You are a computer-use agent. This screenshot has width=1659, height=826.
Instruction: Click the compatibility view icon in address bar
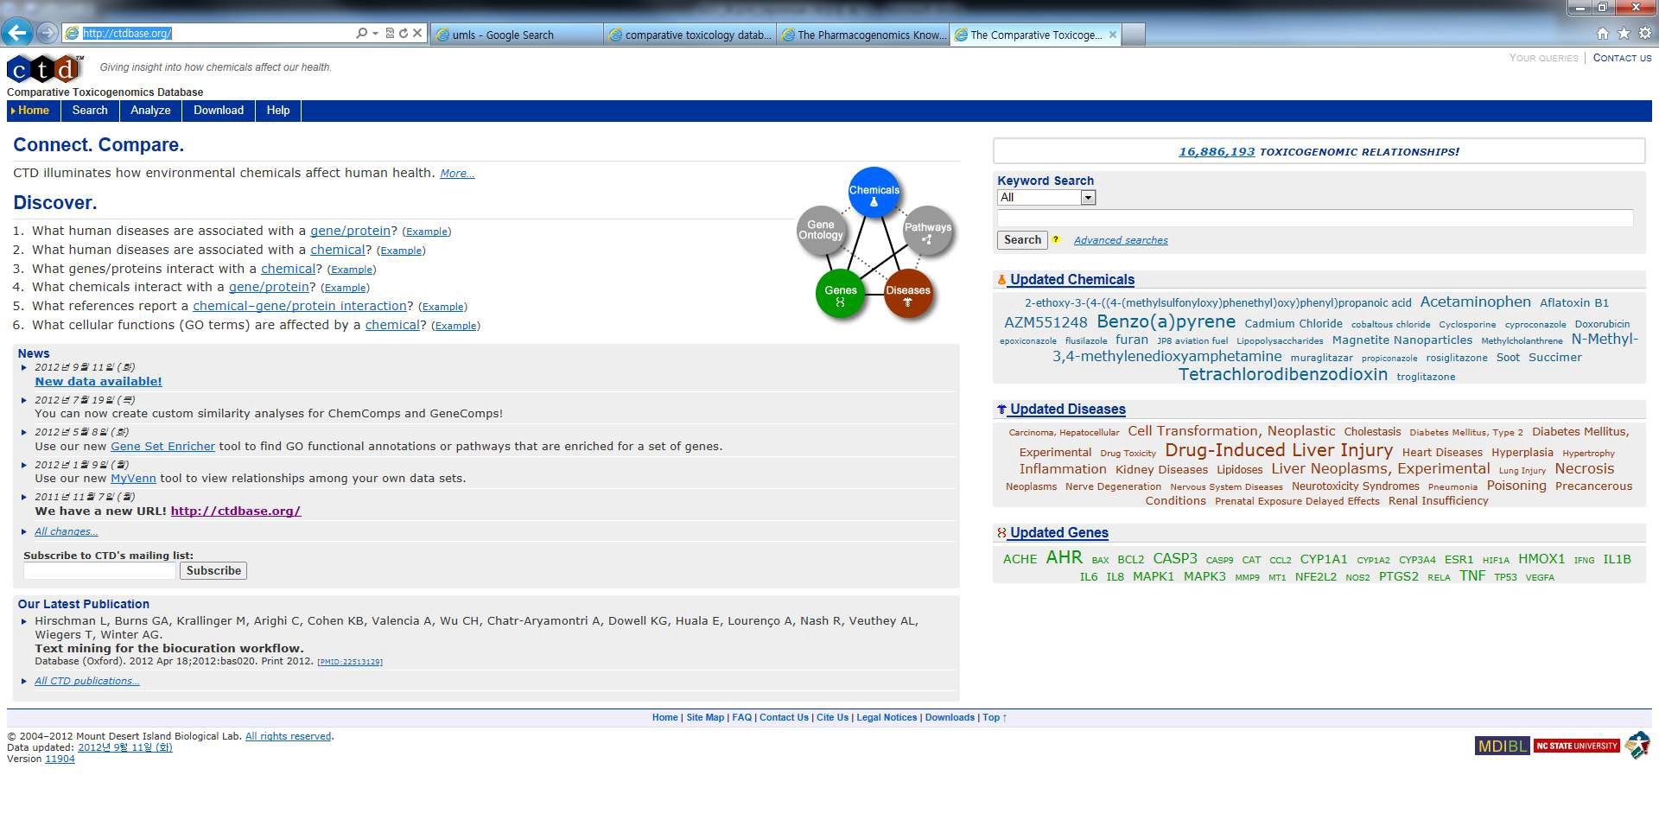pos(390,33)
